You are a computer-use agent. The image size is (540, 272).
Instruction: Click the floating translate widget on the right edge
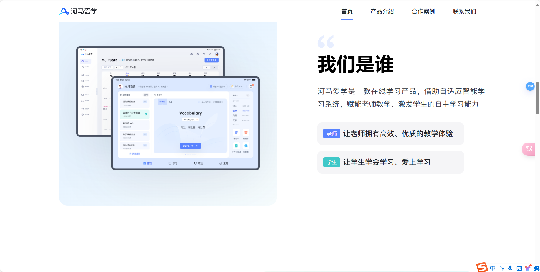pyautogui.click(x=529, y=149)
